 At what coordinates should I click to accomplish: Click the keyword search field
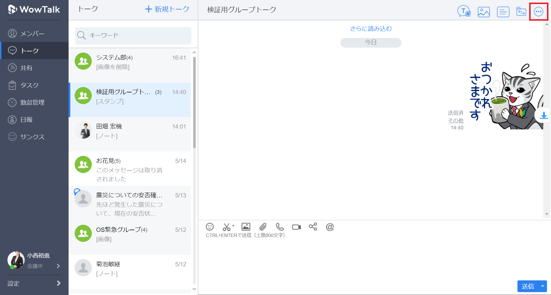coord(133,36)
